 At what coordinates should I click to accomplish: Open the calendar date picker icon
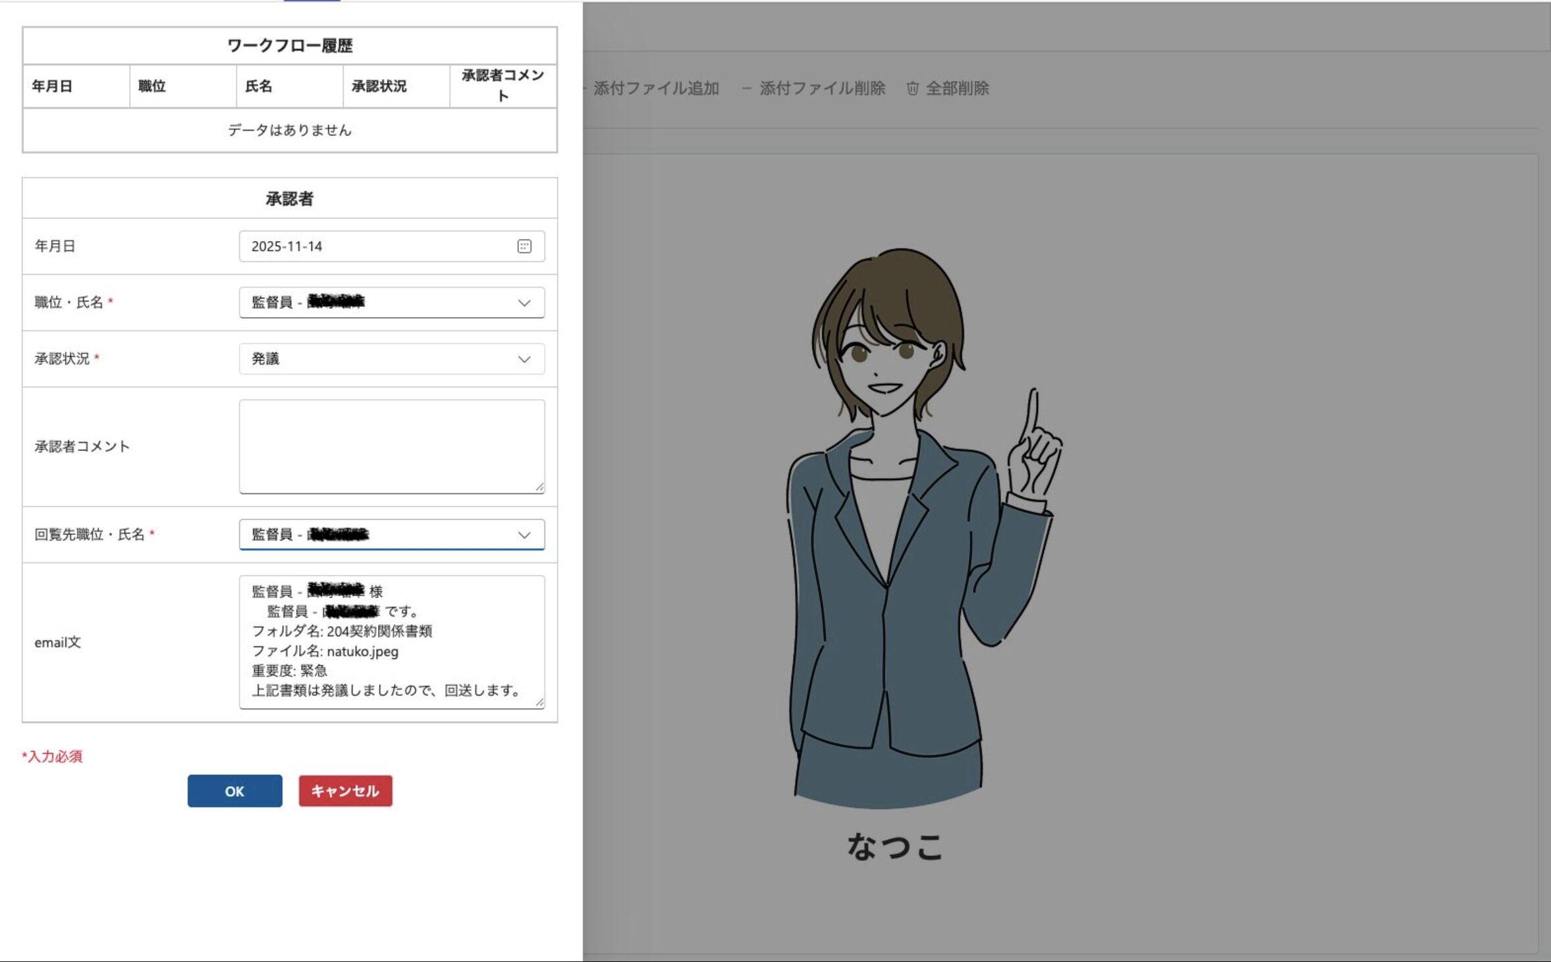524,246
